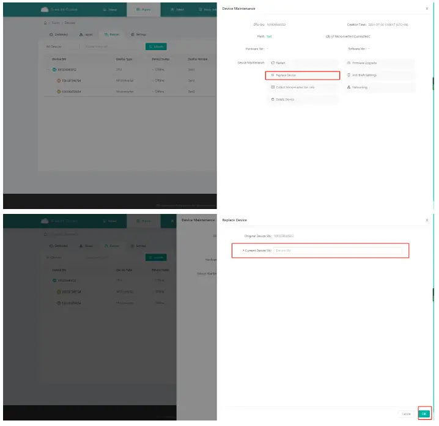Click cloud logo behind Device Maintenance panel

45,10
